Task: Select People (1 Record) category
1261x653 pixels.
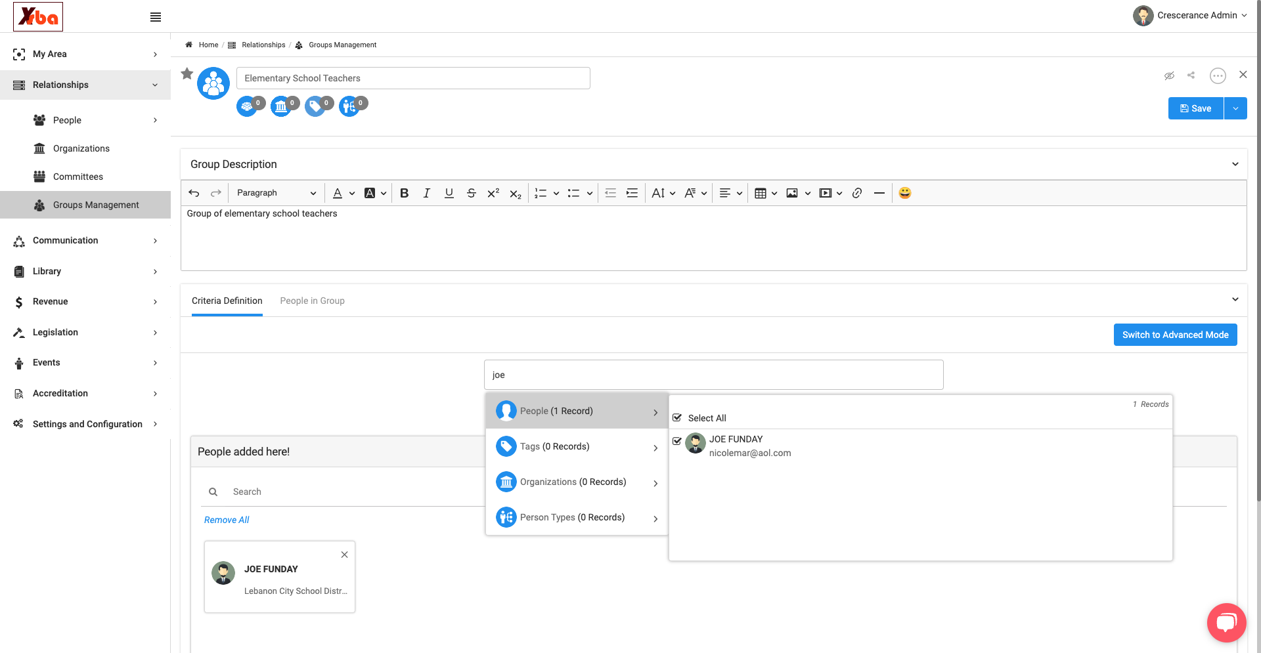Action: [x=577, y=411]
